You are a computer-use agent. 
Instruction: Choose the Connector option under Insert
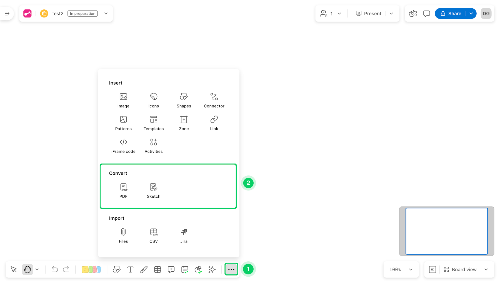tap(214, 100)
